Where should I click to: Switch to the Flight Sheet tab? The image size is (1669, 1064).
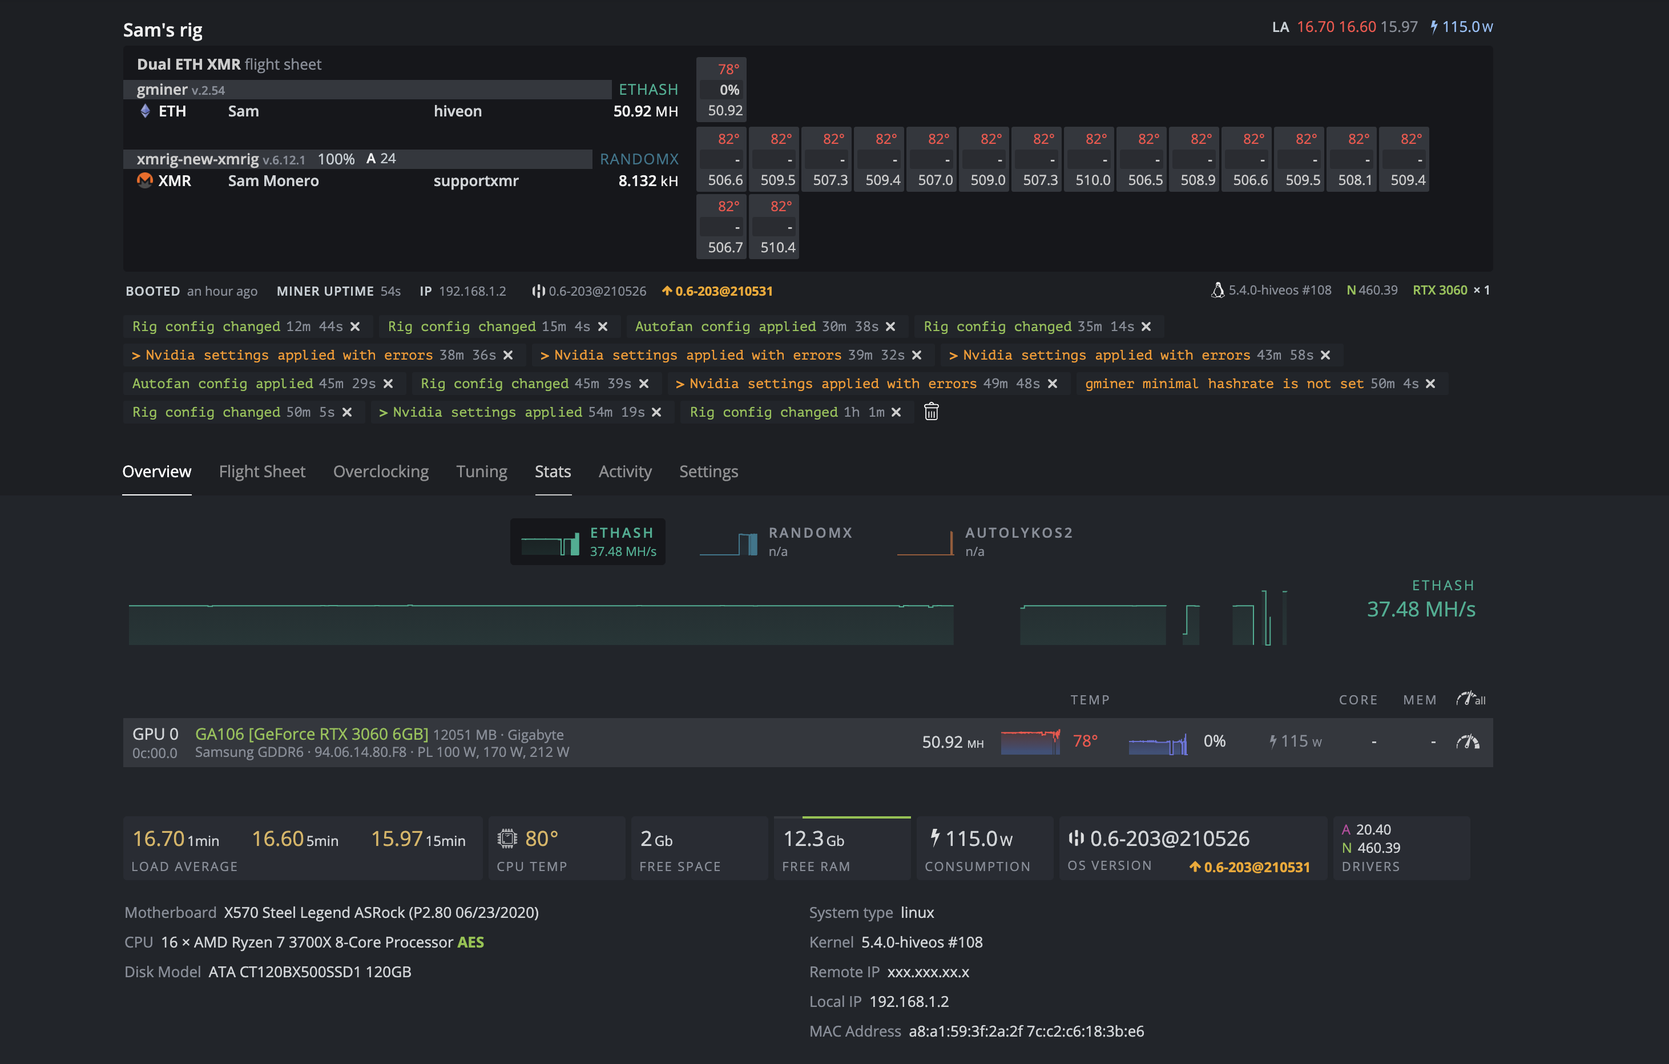click(x=262, y=471)
